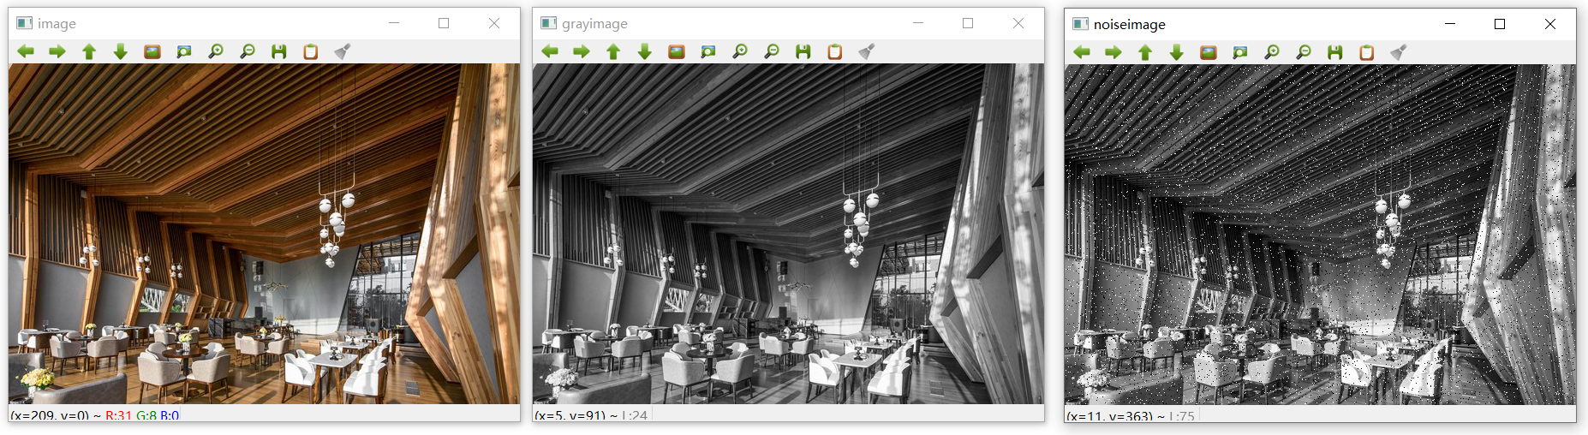1588x435 pixels.
Task: Open display properties in image window
Action: point(343,51)
